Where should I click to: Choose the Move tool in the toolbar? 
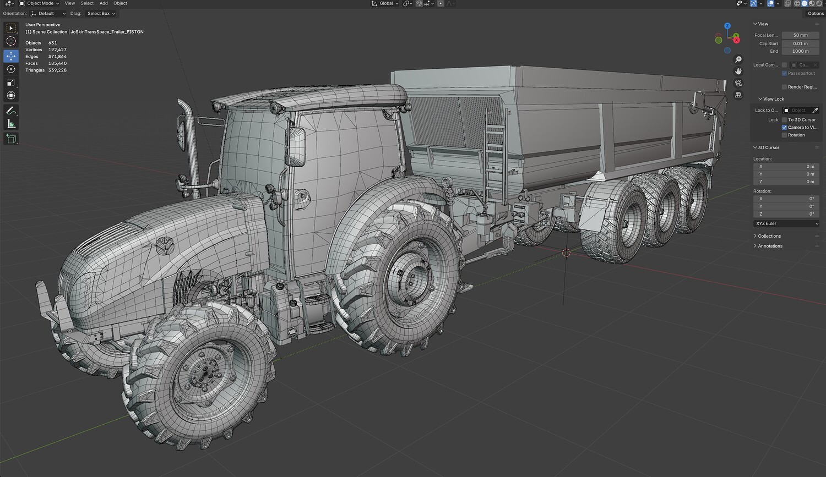[11, 56]
